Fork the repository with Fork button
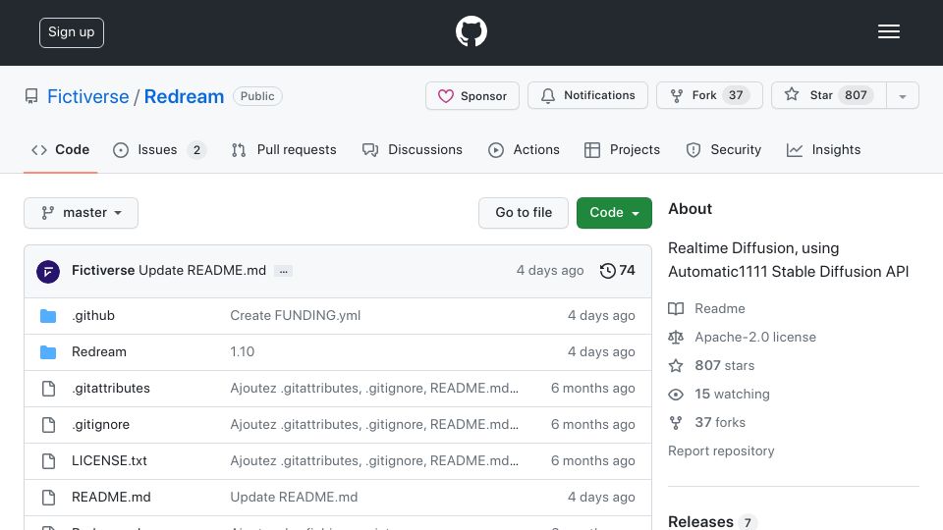This screenshot has width=943, height=530. (x=709, y=95)
